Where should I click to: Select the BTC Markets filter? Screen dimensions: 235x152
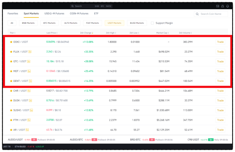tap(49, 23)
